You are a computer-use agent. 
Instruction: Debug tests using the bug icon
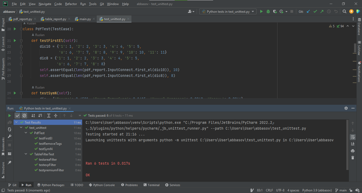click(268, 11)
